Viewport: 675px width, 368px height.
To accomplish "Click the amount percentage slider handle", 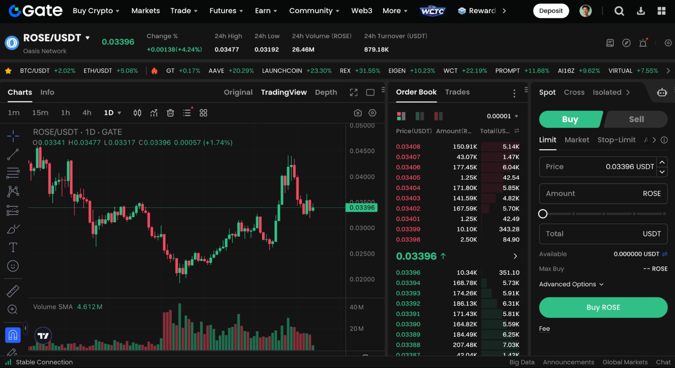I will (x=543, y=214).
